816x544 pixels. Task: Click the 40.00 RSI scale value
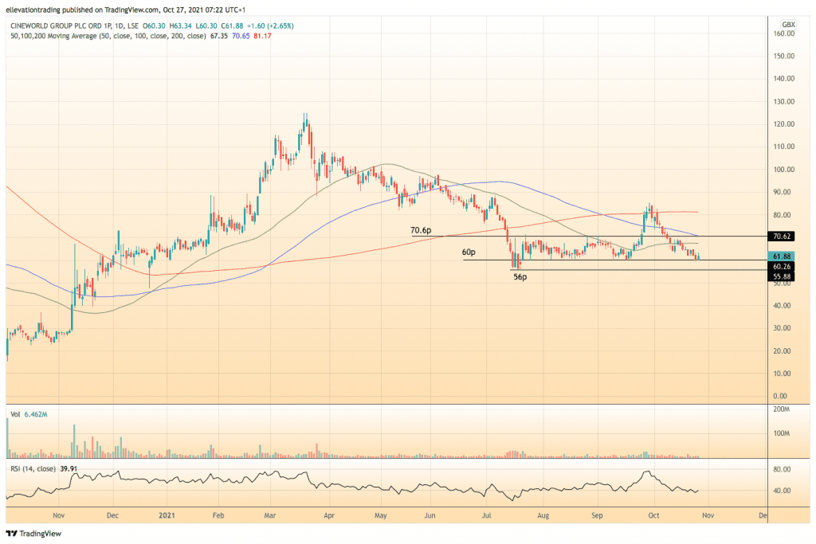coord(782,491)
